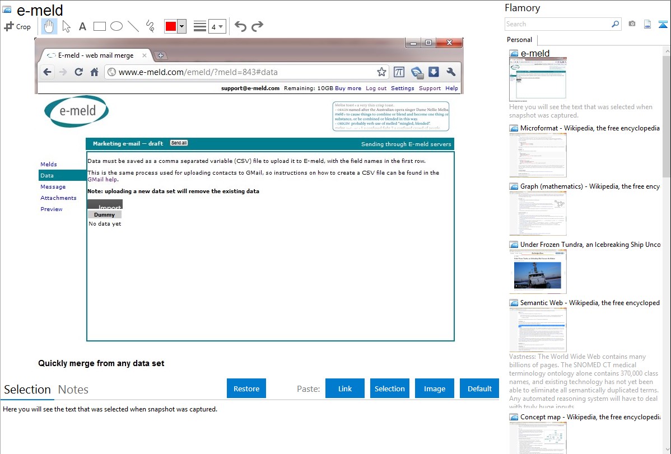
Task: Select the text annotation tool
Action: [x=82, y=26]
